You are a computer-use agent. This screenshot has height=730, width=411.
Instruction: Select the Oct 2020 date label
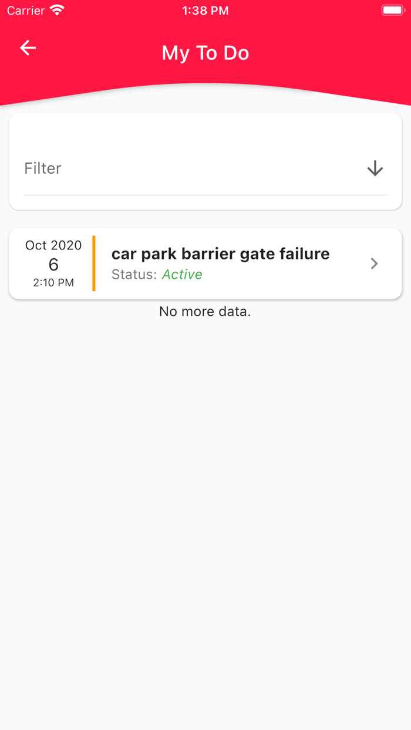pyautogui.click(x=53, y=245)
